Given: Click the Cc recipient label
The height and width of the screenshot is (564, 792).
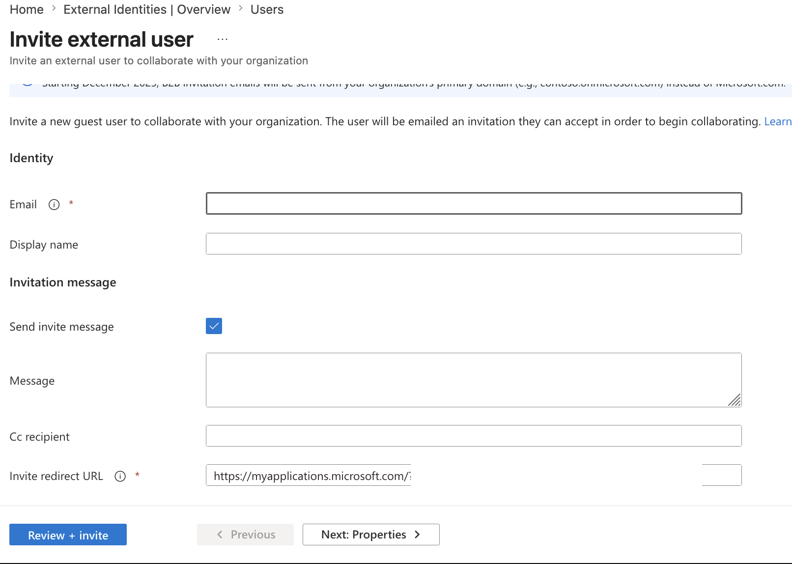Looking at the screenshot, I should (40, 437).
